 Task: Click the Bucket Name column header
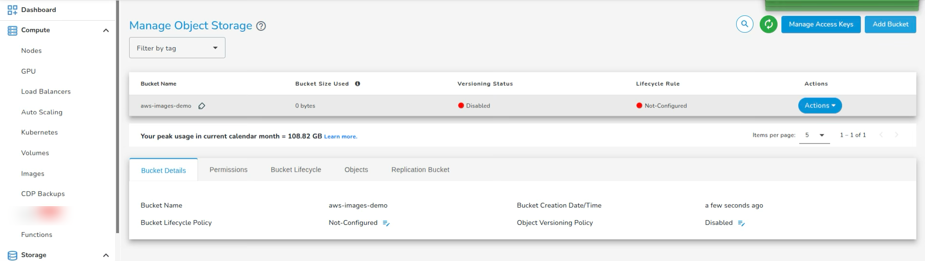tap(159, 84)
